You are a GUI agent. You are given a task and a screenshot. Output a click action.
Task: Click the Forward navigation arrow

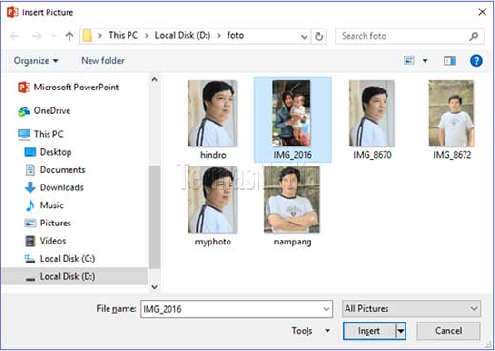click(37, 36)
